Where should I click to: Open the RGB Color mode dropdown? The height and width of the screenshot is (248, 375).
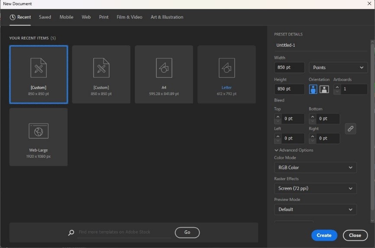click(x=315, y=168)
